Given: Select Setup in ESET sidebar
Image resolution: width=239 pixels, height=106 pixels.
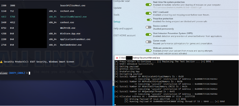Looking at the screenshot, I should click(x=117, y=22).
